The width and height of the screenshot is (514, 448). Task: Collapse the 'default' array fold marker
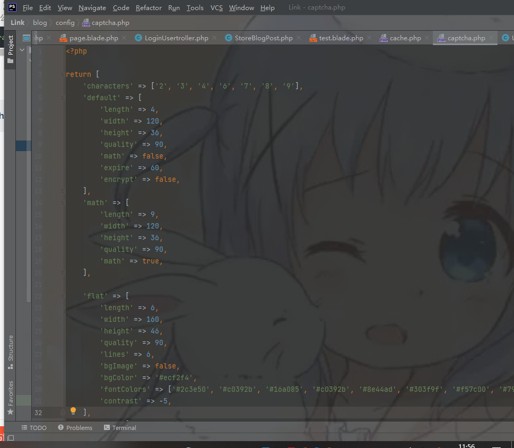pos(63,98)
